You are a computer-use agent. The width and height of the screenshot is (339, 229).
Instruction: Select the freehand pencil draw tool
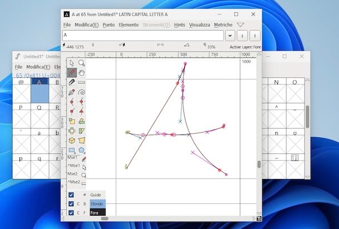72,73
